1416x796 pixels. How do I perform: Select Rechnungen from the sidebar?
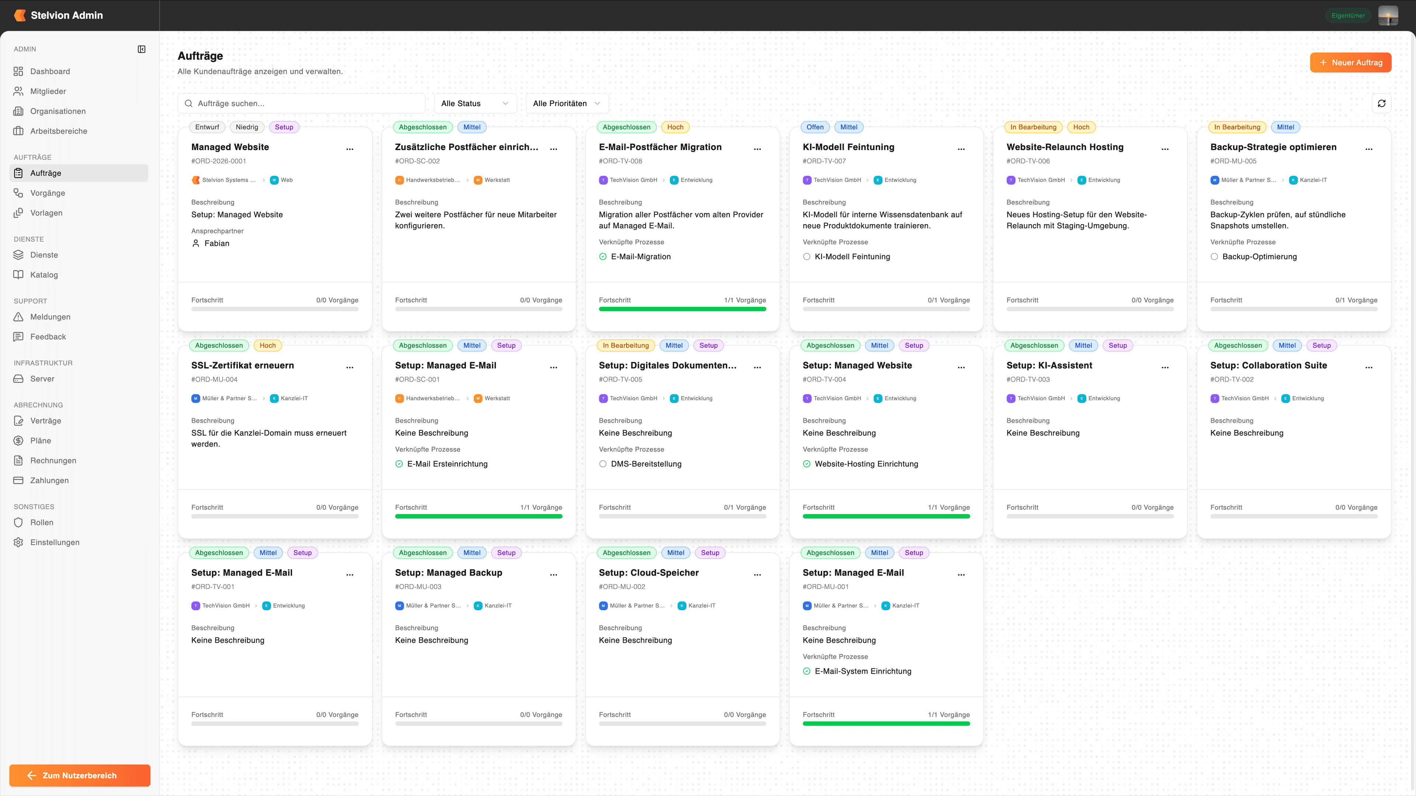[x=53, y=460]
